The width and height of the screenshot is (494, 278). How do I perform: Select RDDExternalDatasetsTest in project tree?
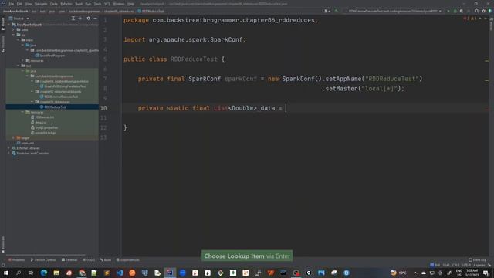click(x=59, y=97)
